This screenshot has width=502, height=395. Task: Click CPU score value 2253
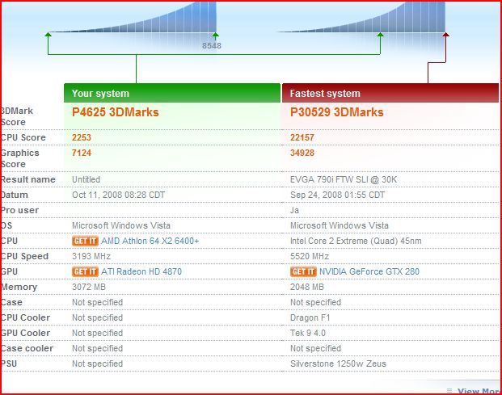click(82, 137)
